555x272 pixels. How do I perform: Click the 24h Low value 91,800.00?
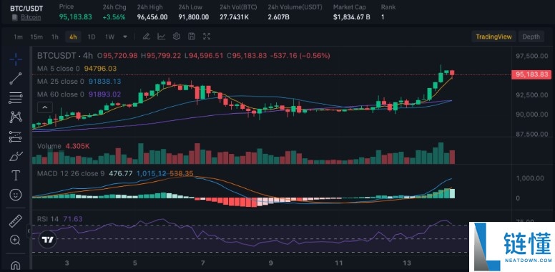coord(194,17)
